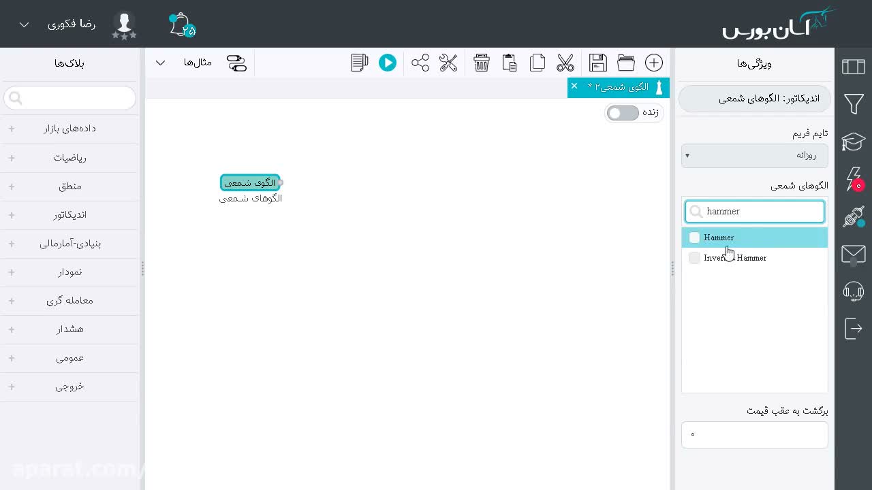Image resolution: width=872 pixels, height=490 pixels.
Task: Click the trash delete icon
Action: (x=482, y=63)
